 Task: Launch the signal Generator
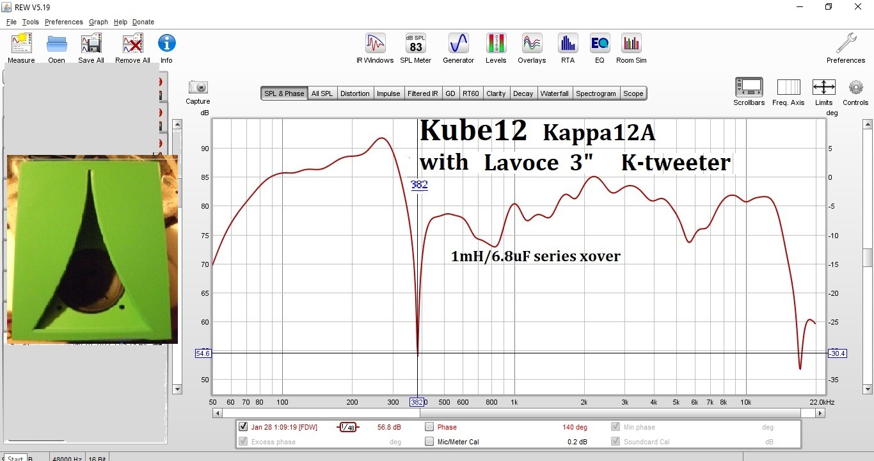tap(459, 44)
